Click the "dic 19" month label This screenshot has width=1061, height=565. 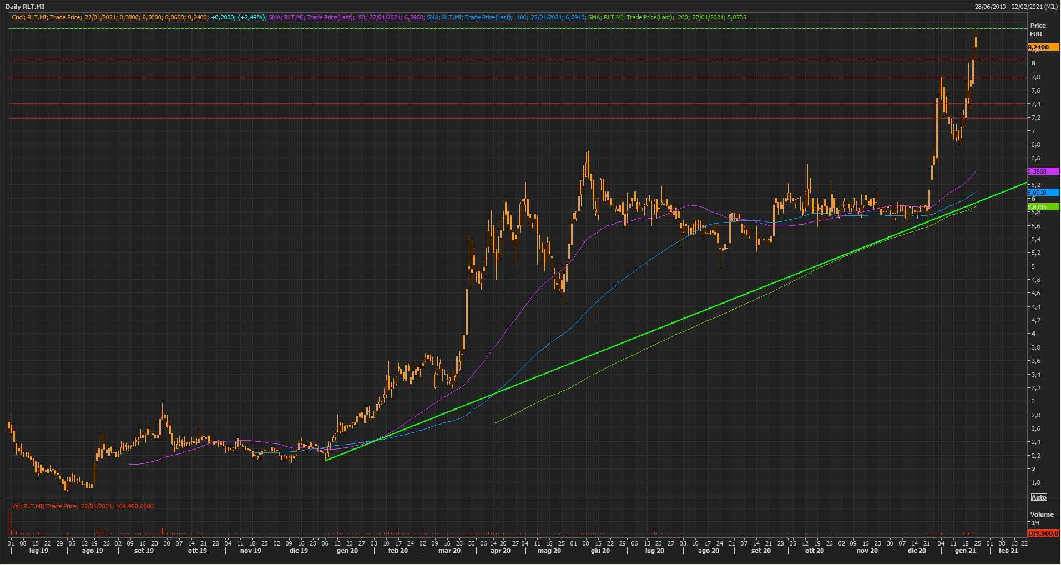click(299, 551)
